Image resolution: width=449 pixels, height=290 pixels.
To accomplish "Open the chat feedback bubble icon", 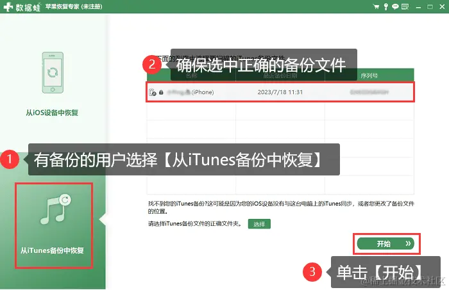I will (395, 6).
